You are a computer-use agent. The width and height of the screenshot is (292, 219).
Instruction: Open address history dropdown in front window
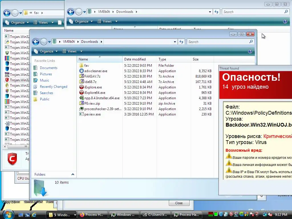[175, 42]
